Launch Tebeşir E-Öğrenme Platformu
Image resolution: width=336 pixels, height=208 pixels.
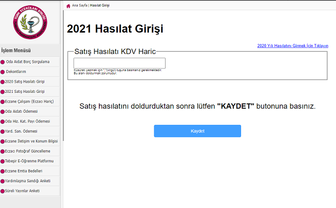[29, 161]
